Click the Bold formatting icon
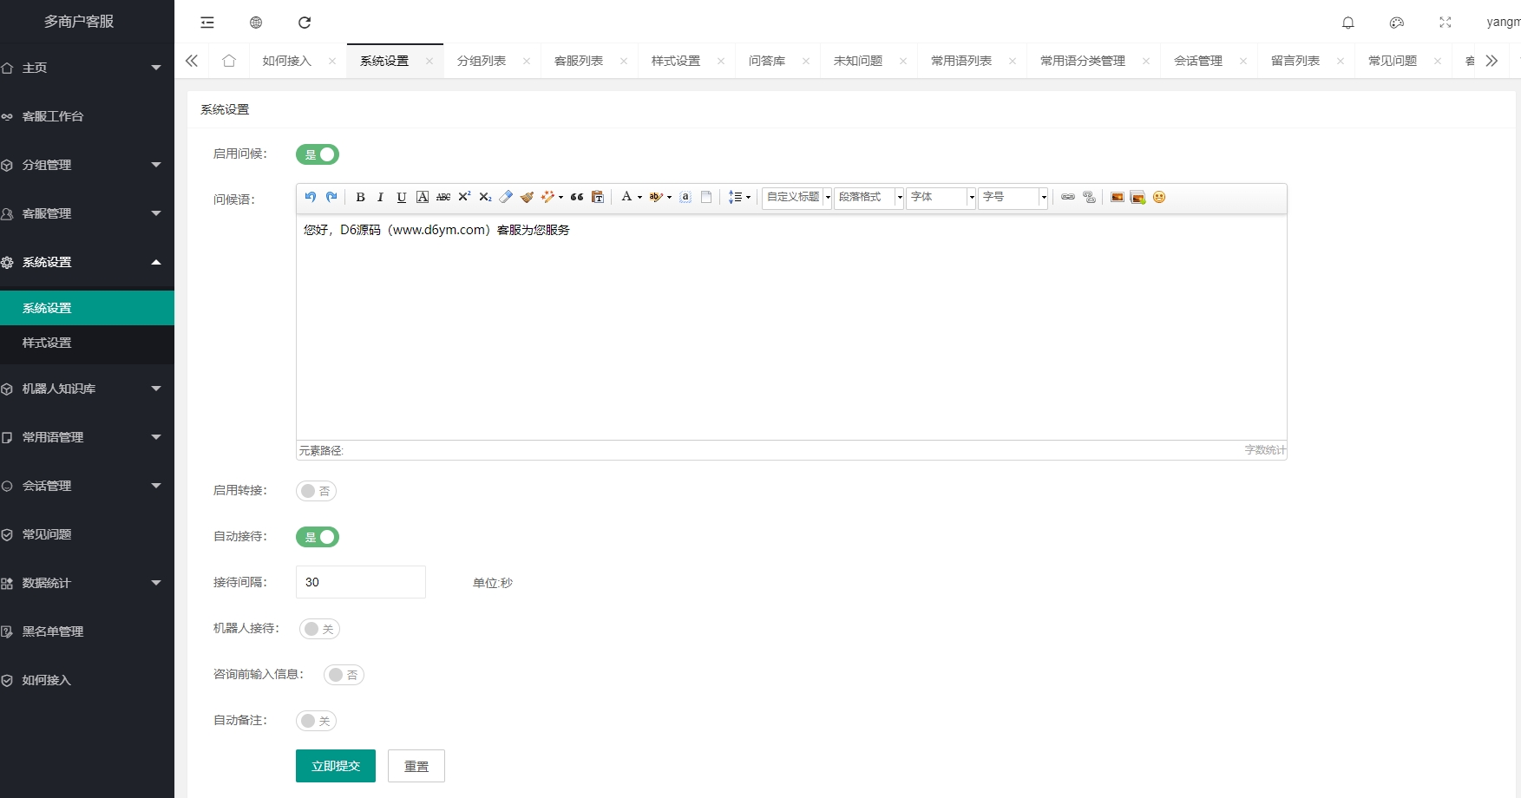Viewport: 1521px width, 798px height. (360, 197)
